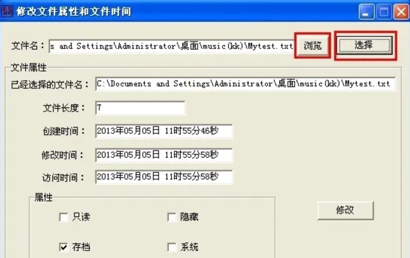Click the 访问时间 access time field
This screenshot has height=258, width=410.
[x=164, y=177]
